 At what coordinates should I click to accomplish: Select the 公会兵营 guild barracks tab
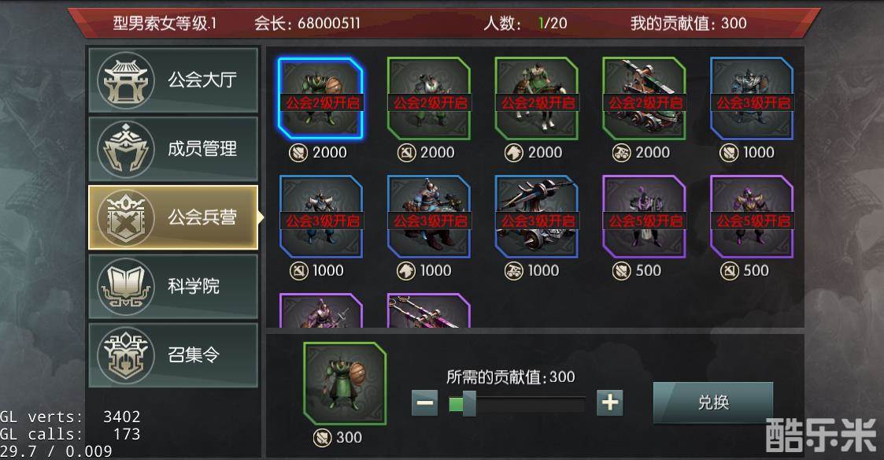[173, 218]
